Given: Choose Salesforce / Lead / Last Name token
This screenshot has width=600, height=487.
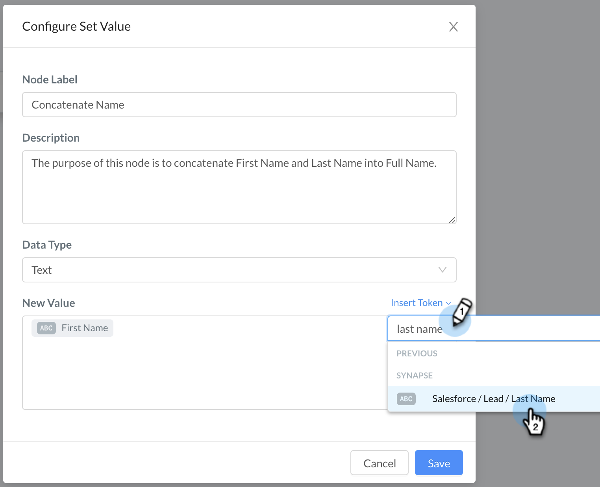Looking at the screenshot, I should (x=494, y=399).
